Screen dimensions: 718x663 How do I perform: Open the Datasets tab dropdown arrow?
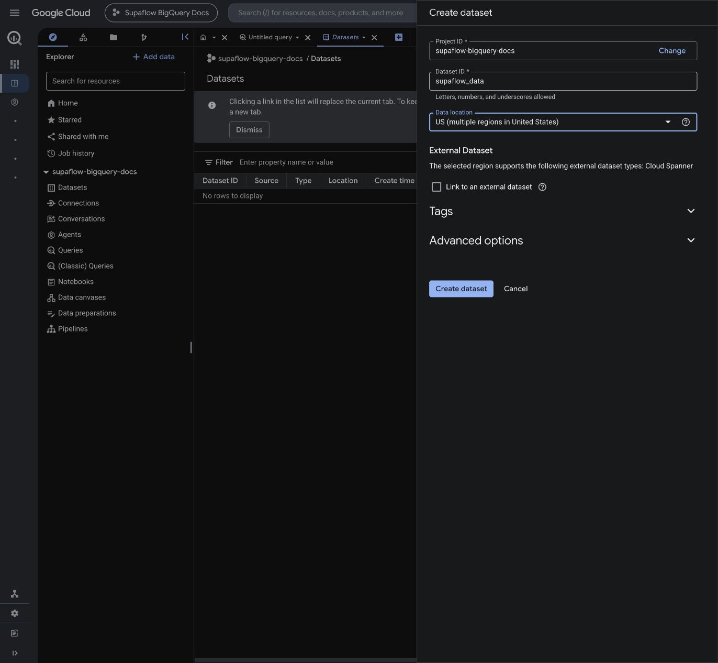tap(364, 38)
